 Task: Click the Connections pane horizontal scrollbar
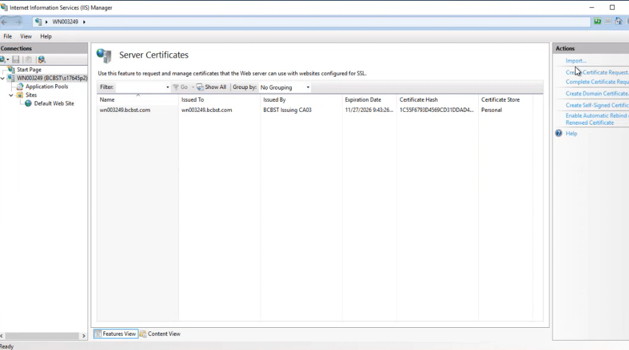[41, 336]
